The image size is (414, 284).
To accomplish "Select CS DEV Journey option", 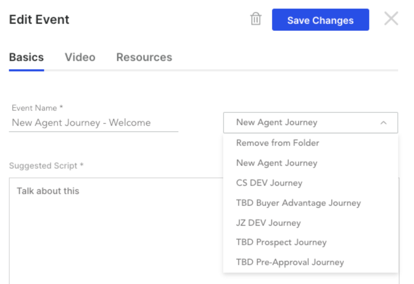I will [x=310, y=183].
